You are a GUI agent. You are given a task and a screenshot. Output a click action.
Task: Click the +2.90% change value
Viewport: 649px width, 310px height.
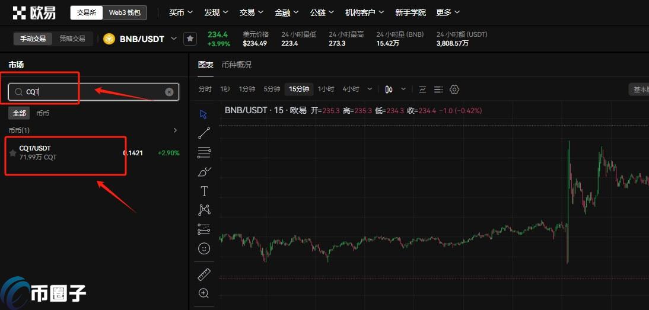point(169,153)
